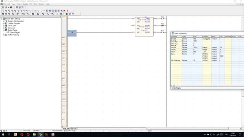Open the Ladder menu
This screenshot has width=244, height=137.
pyautogui.click(x=26, y=4)
